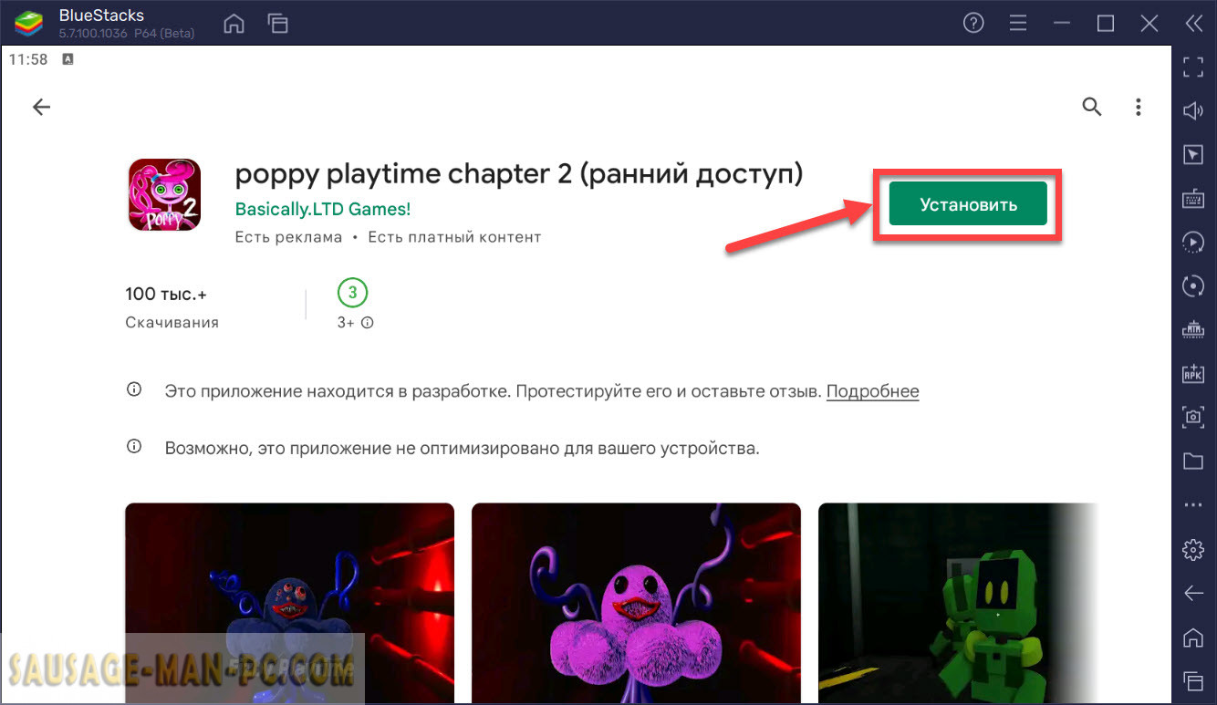
Task: Open the green robot screenshot
Action: tap(958, 604)
